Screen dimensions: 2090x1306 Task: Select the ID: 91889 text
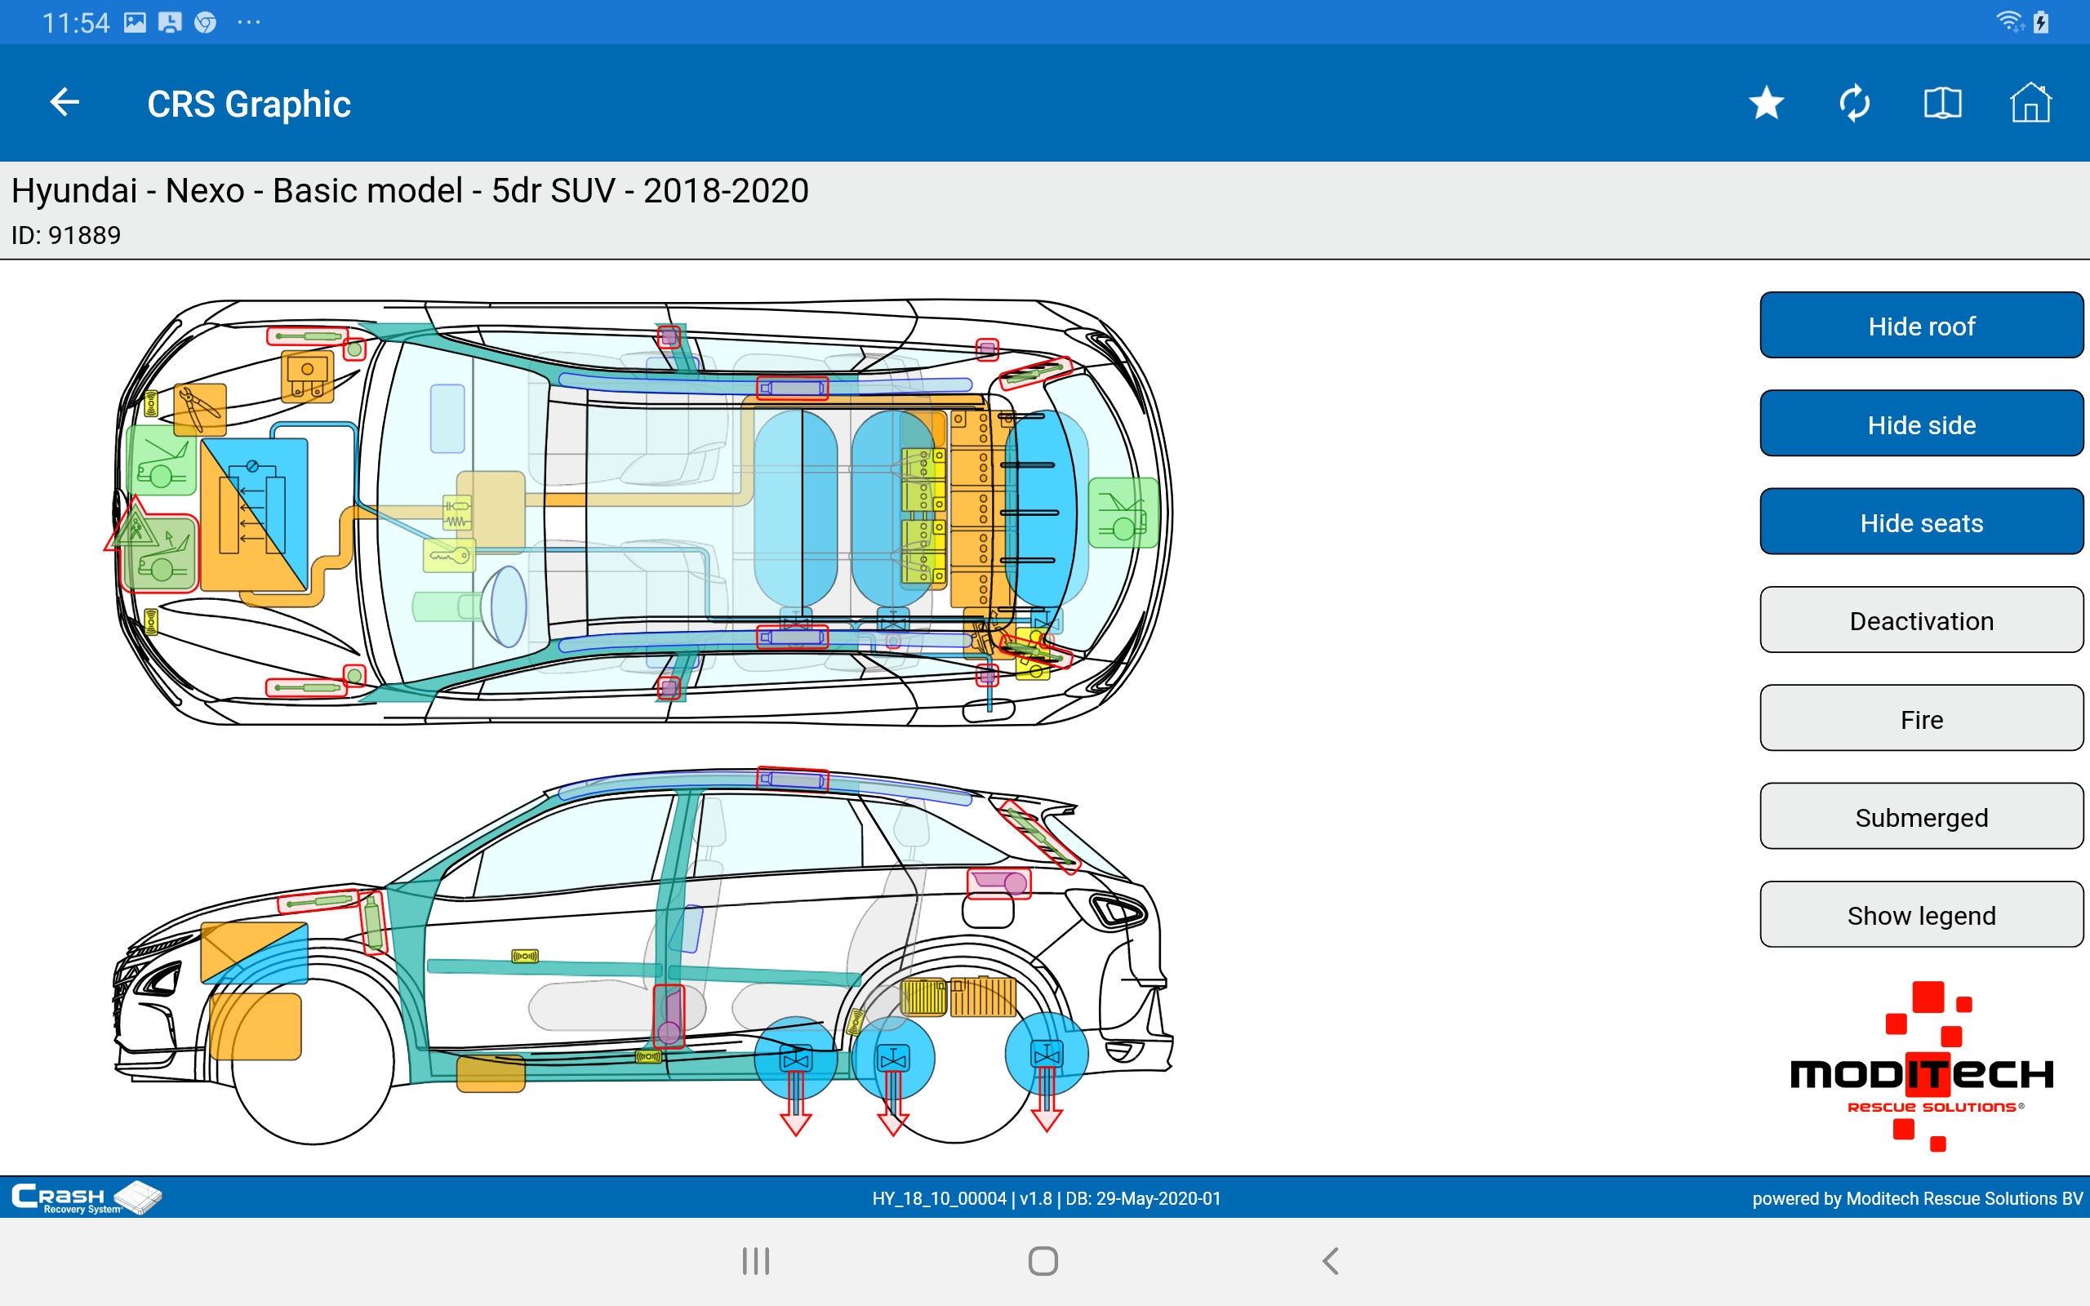point(65,235)
